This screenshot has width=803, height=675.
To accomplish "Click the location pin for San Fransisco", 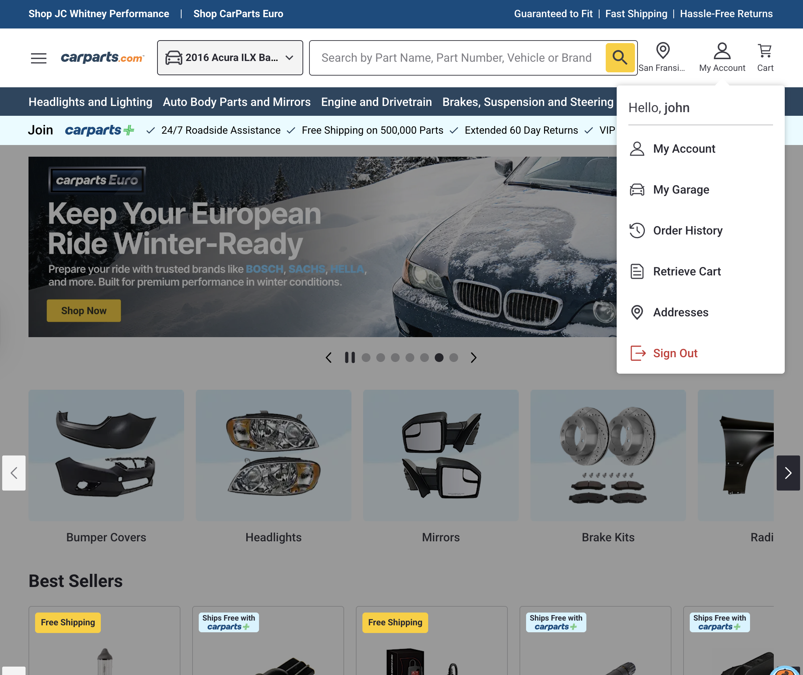I will point(663,50).
